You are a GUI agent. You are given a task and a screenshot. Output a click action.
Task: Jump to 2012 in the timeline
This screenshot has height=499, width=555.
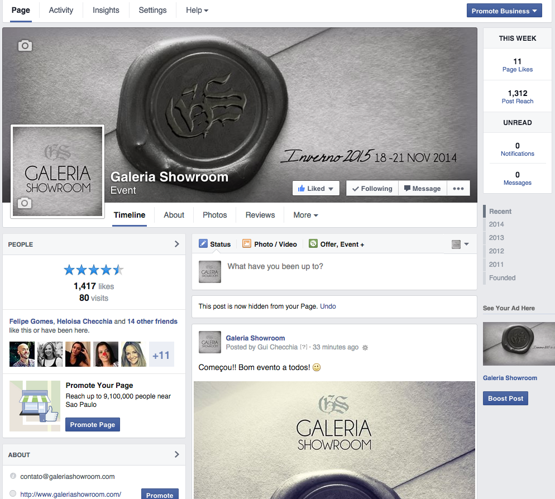[496, 251]
